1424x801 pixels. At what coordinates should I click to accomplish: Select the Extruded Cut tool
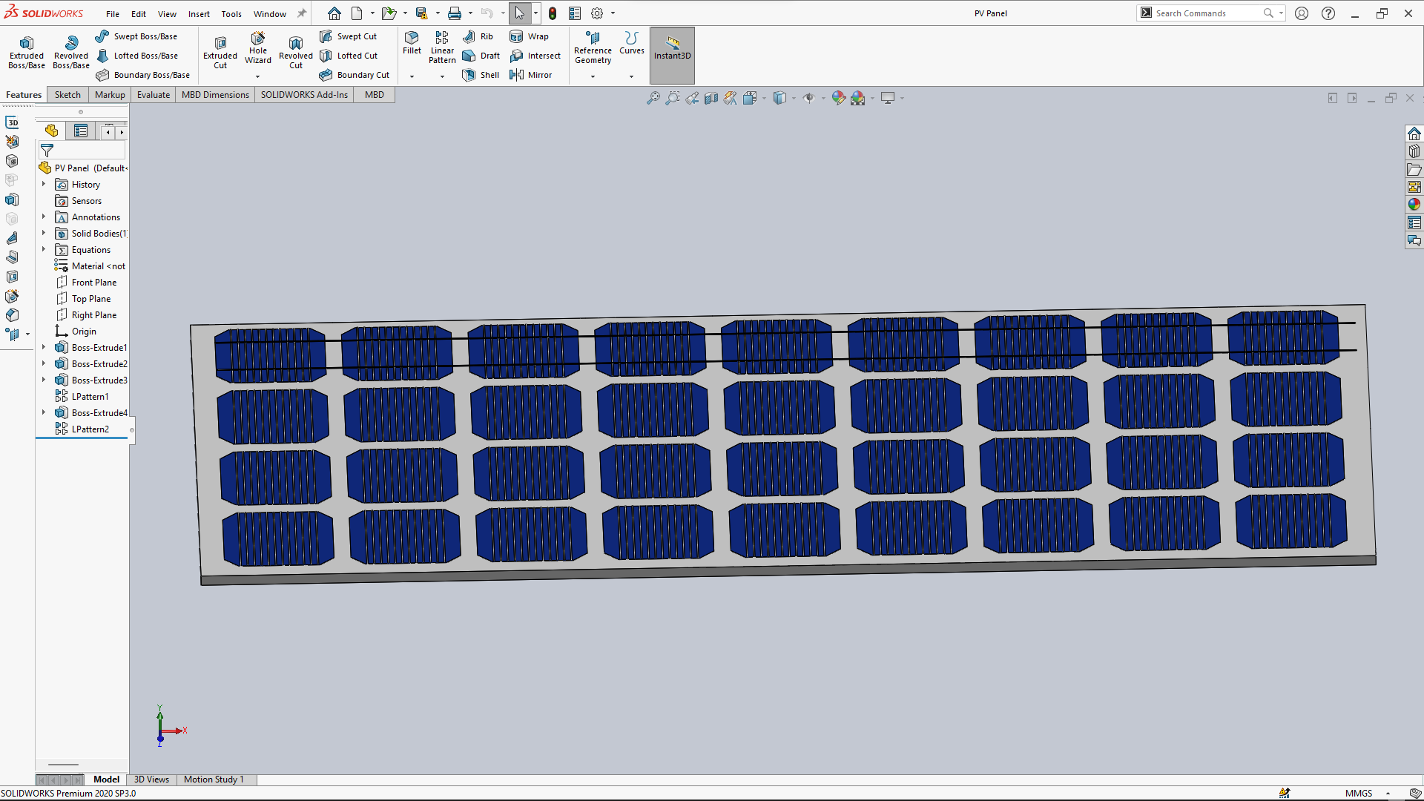pyautogui.click(x=220, y=52)
